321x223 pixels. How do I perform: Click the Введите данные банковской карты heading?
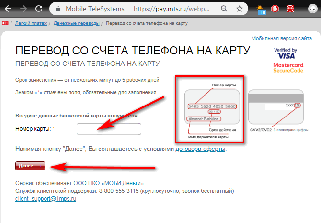tap(76, 116)
